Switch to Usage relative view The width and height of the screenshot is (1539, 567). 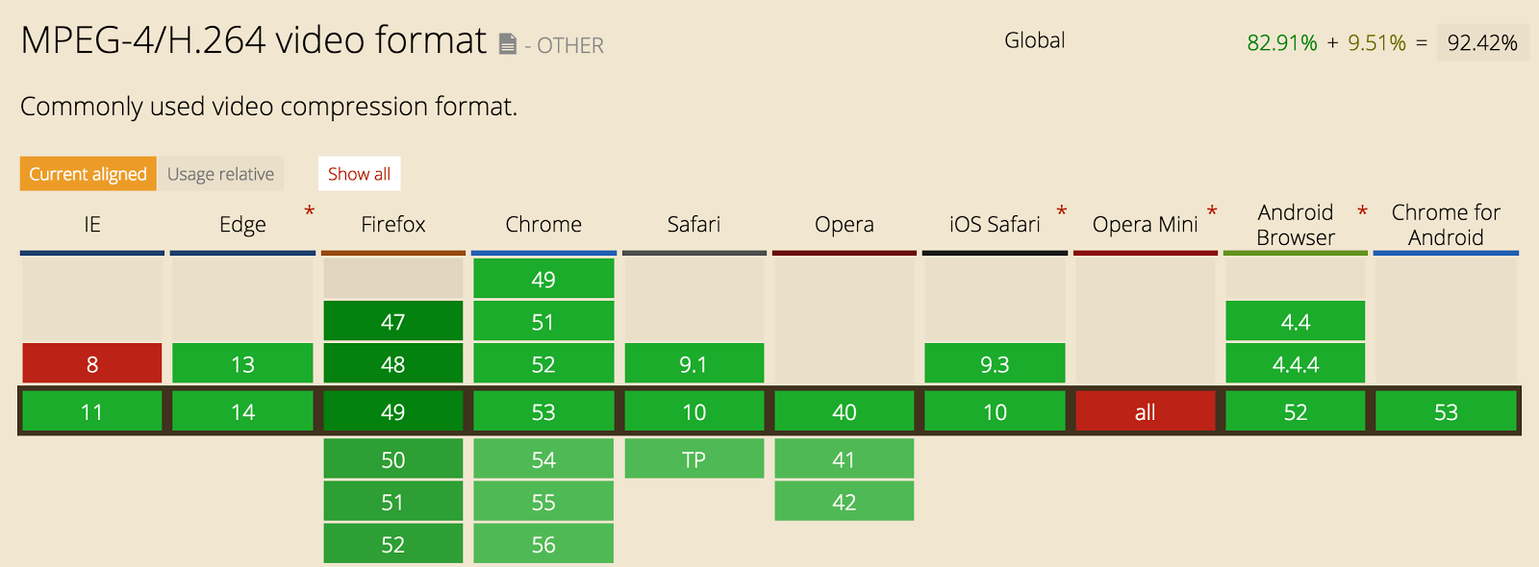click(220, 174)
